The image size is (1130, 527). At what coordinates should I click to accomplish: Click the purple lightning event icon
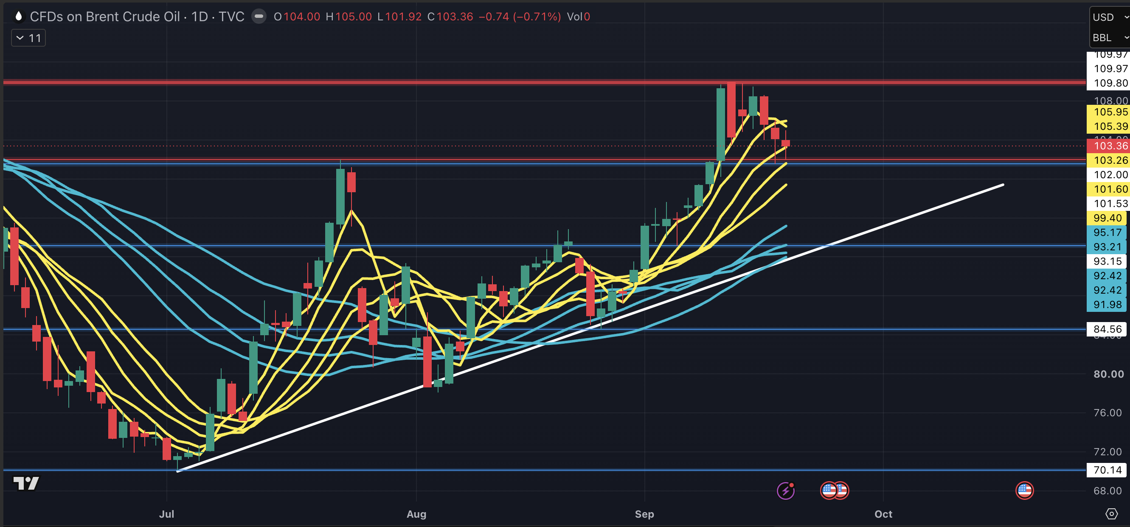click(786, 490)
